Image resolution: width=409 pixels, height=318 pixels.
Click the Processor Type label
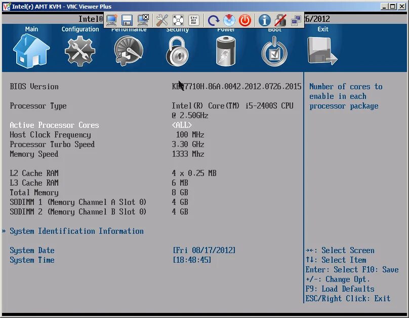point(38,106)
